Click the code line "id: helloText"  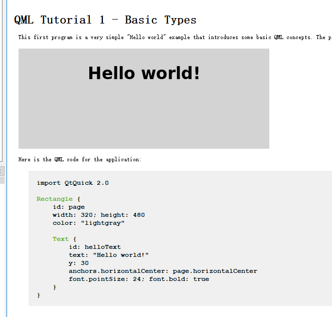95,247
